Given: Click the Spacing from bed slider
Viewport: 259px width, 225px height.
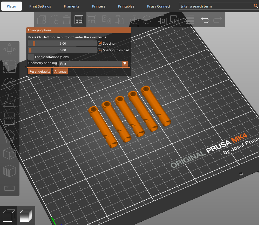Looking at the screenshot, I should (63, 50).
